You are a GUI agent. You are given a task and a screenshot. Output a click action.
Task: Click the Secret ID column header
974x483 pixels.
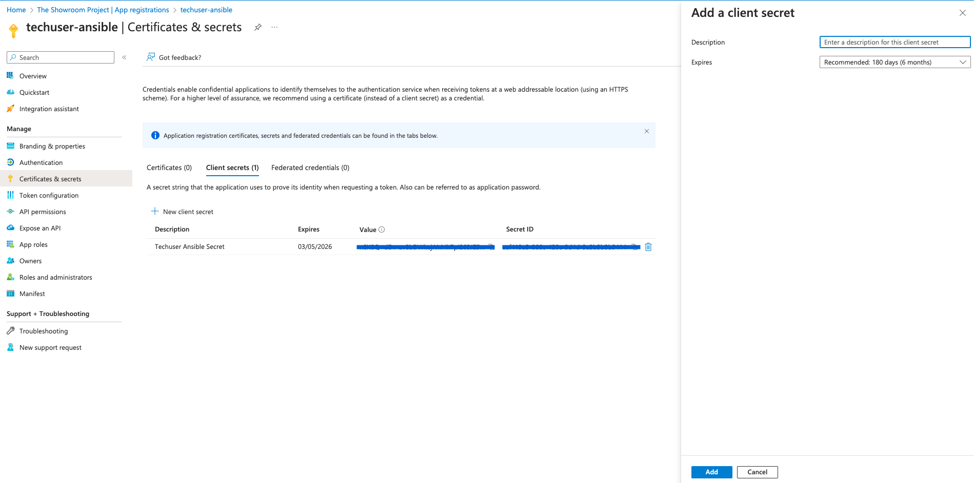pyautogui.click(x=520, y=229)
